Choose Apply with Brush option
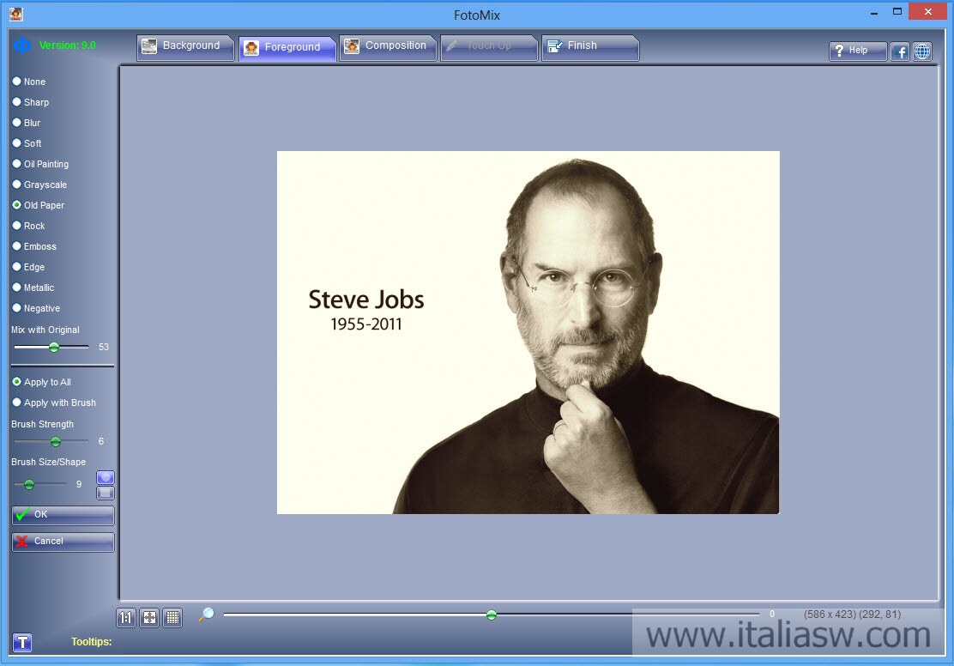The height and width of the screenshot is (666, 954). coord(55,403)
